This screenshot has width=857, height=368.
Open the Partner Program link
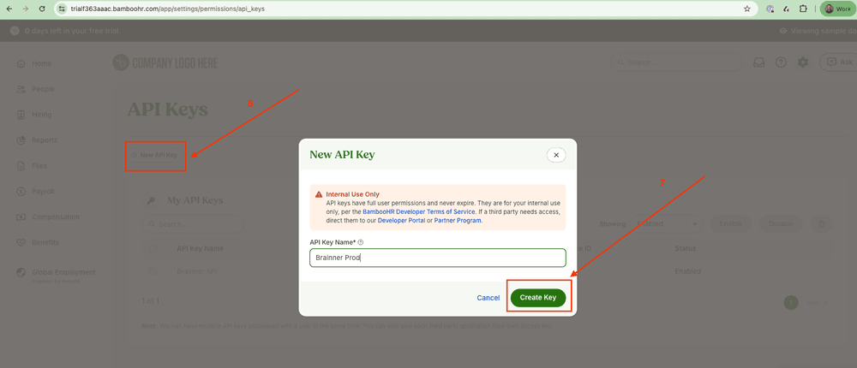[x=458, y=221]
